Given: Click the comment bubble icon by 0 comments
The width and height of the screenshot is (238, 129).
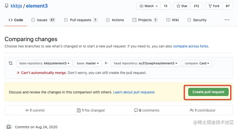Looking at the screenshot, I should click(x=136, y=110).
